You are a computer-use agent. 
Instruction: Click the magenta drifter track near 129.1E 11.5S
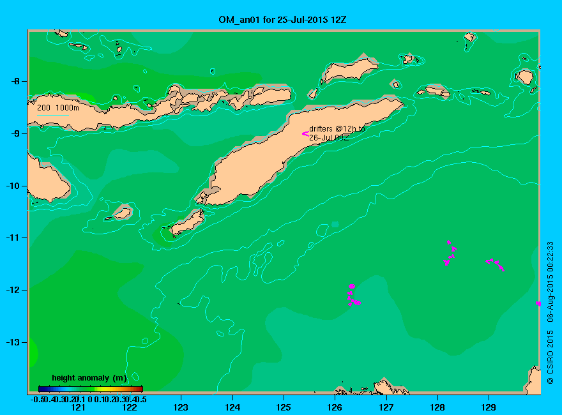pos(495,265)
